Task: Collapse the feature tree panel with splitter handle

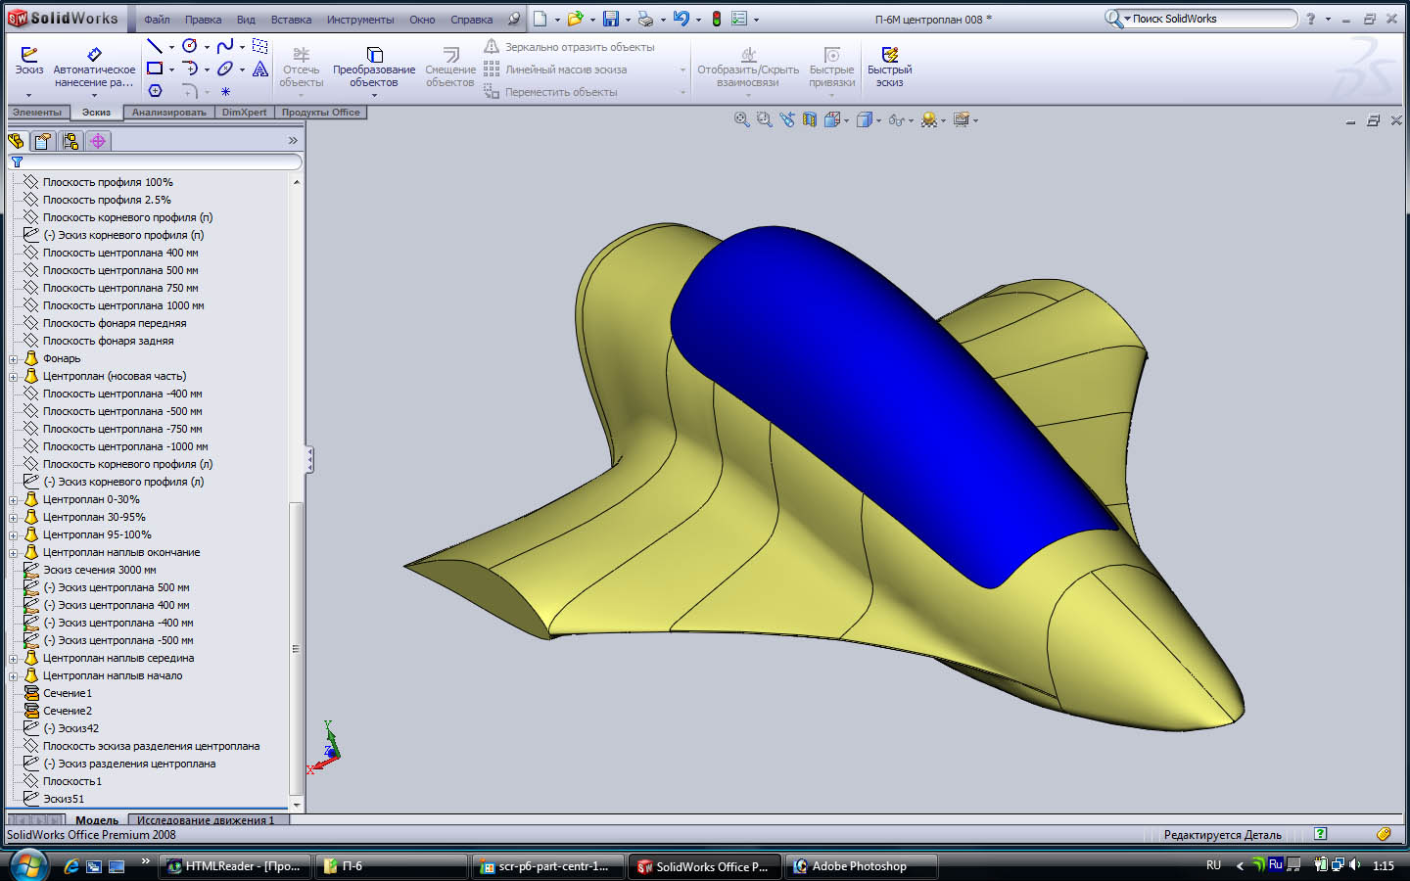Action: pos(309,459)
